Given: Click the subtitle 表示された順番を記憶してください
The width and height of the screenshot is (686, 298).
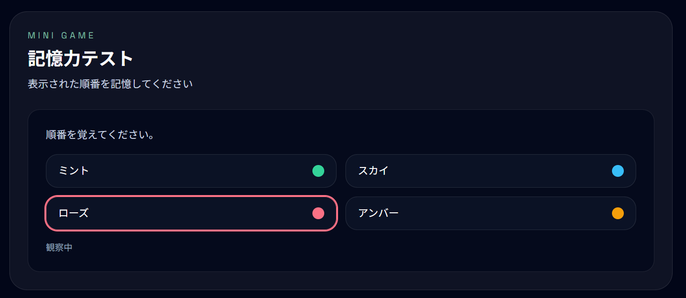Looking at the screenshot, I should (110, 84).
